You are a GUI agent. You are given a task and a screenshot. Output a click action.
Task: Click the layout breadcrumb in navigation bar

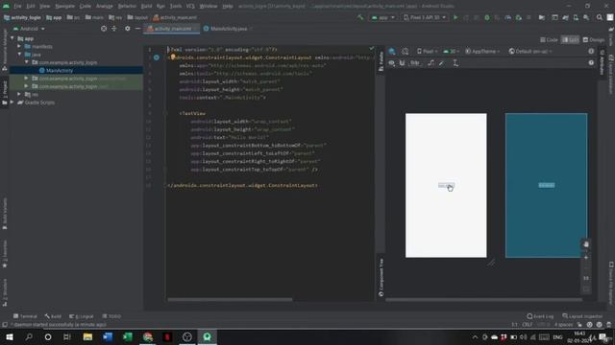point(137,17)
